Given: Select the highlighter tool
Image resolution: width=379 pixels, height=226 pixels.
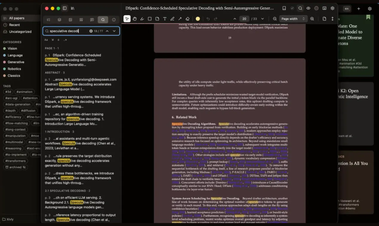Looking at the screenshot, I should [142, 19].
